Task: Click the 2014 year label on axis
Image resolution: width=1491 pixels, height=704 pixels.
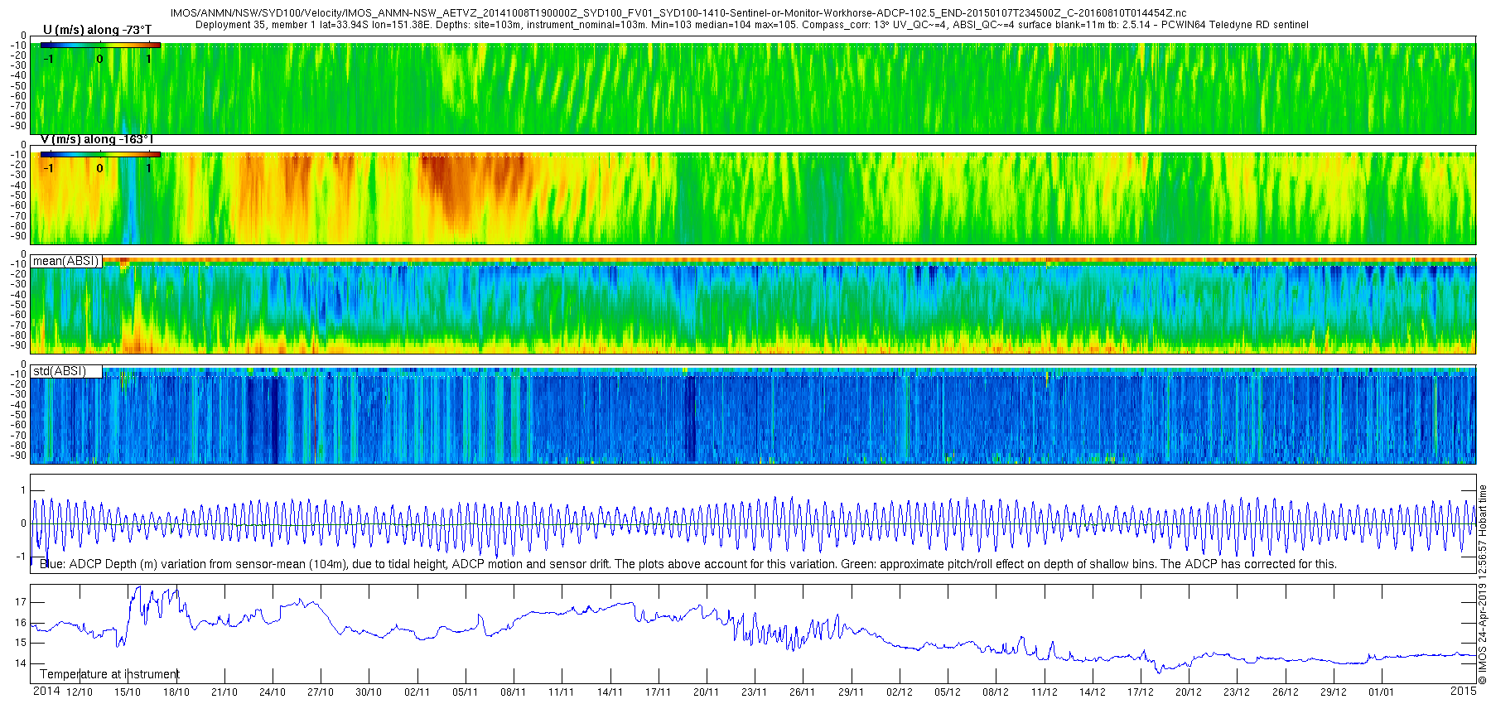Action: pyautogui.click(x=46, y=692)
